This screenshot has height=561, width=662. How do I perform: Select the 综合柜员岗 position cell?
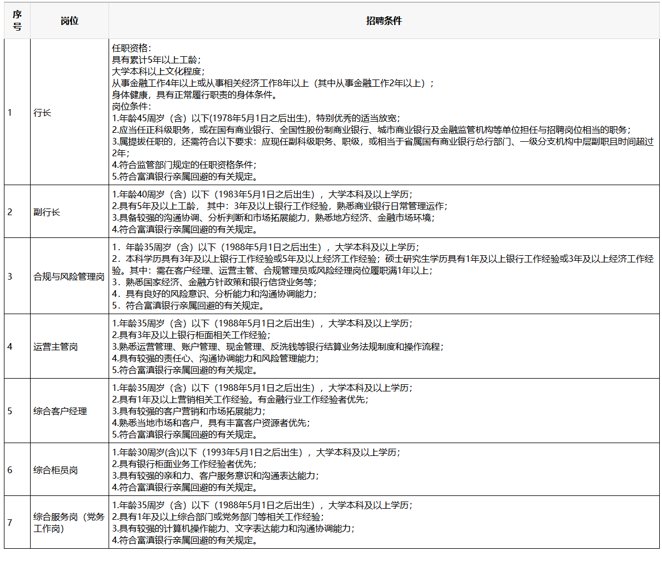pyautogui.click(x=56, y=470)
